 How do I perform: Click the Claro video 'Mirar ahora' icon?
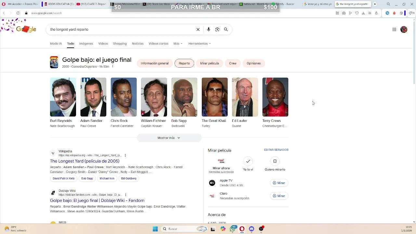click(221, 161)
